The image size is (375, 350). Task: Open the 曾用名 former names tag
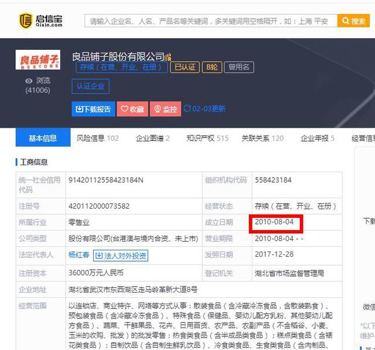(x=238, y=67)
